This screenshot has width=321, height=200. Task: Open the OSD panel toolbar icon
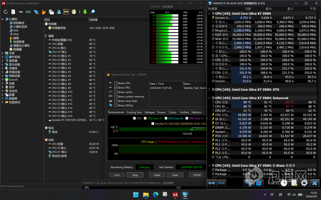click(66, 12)
